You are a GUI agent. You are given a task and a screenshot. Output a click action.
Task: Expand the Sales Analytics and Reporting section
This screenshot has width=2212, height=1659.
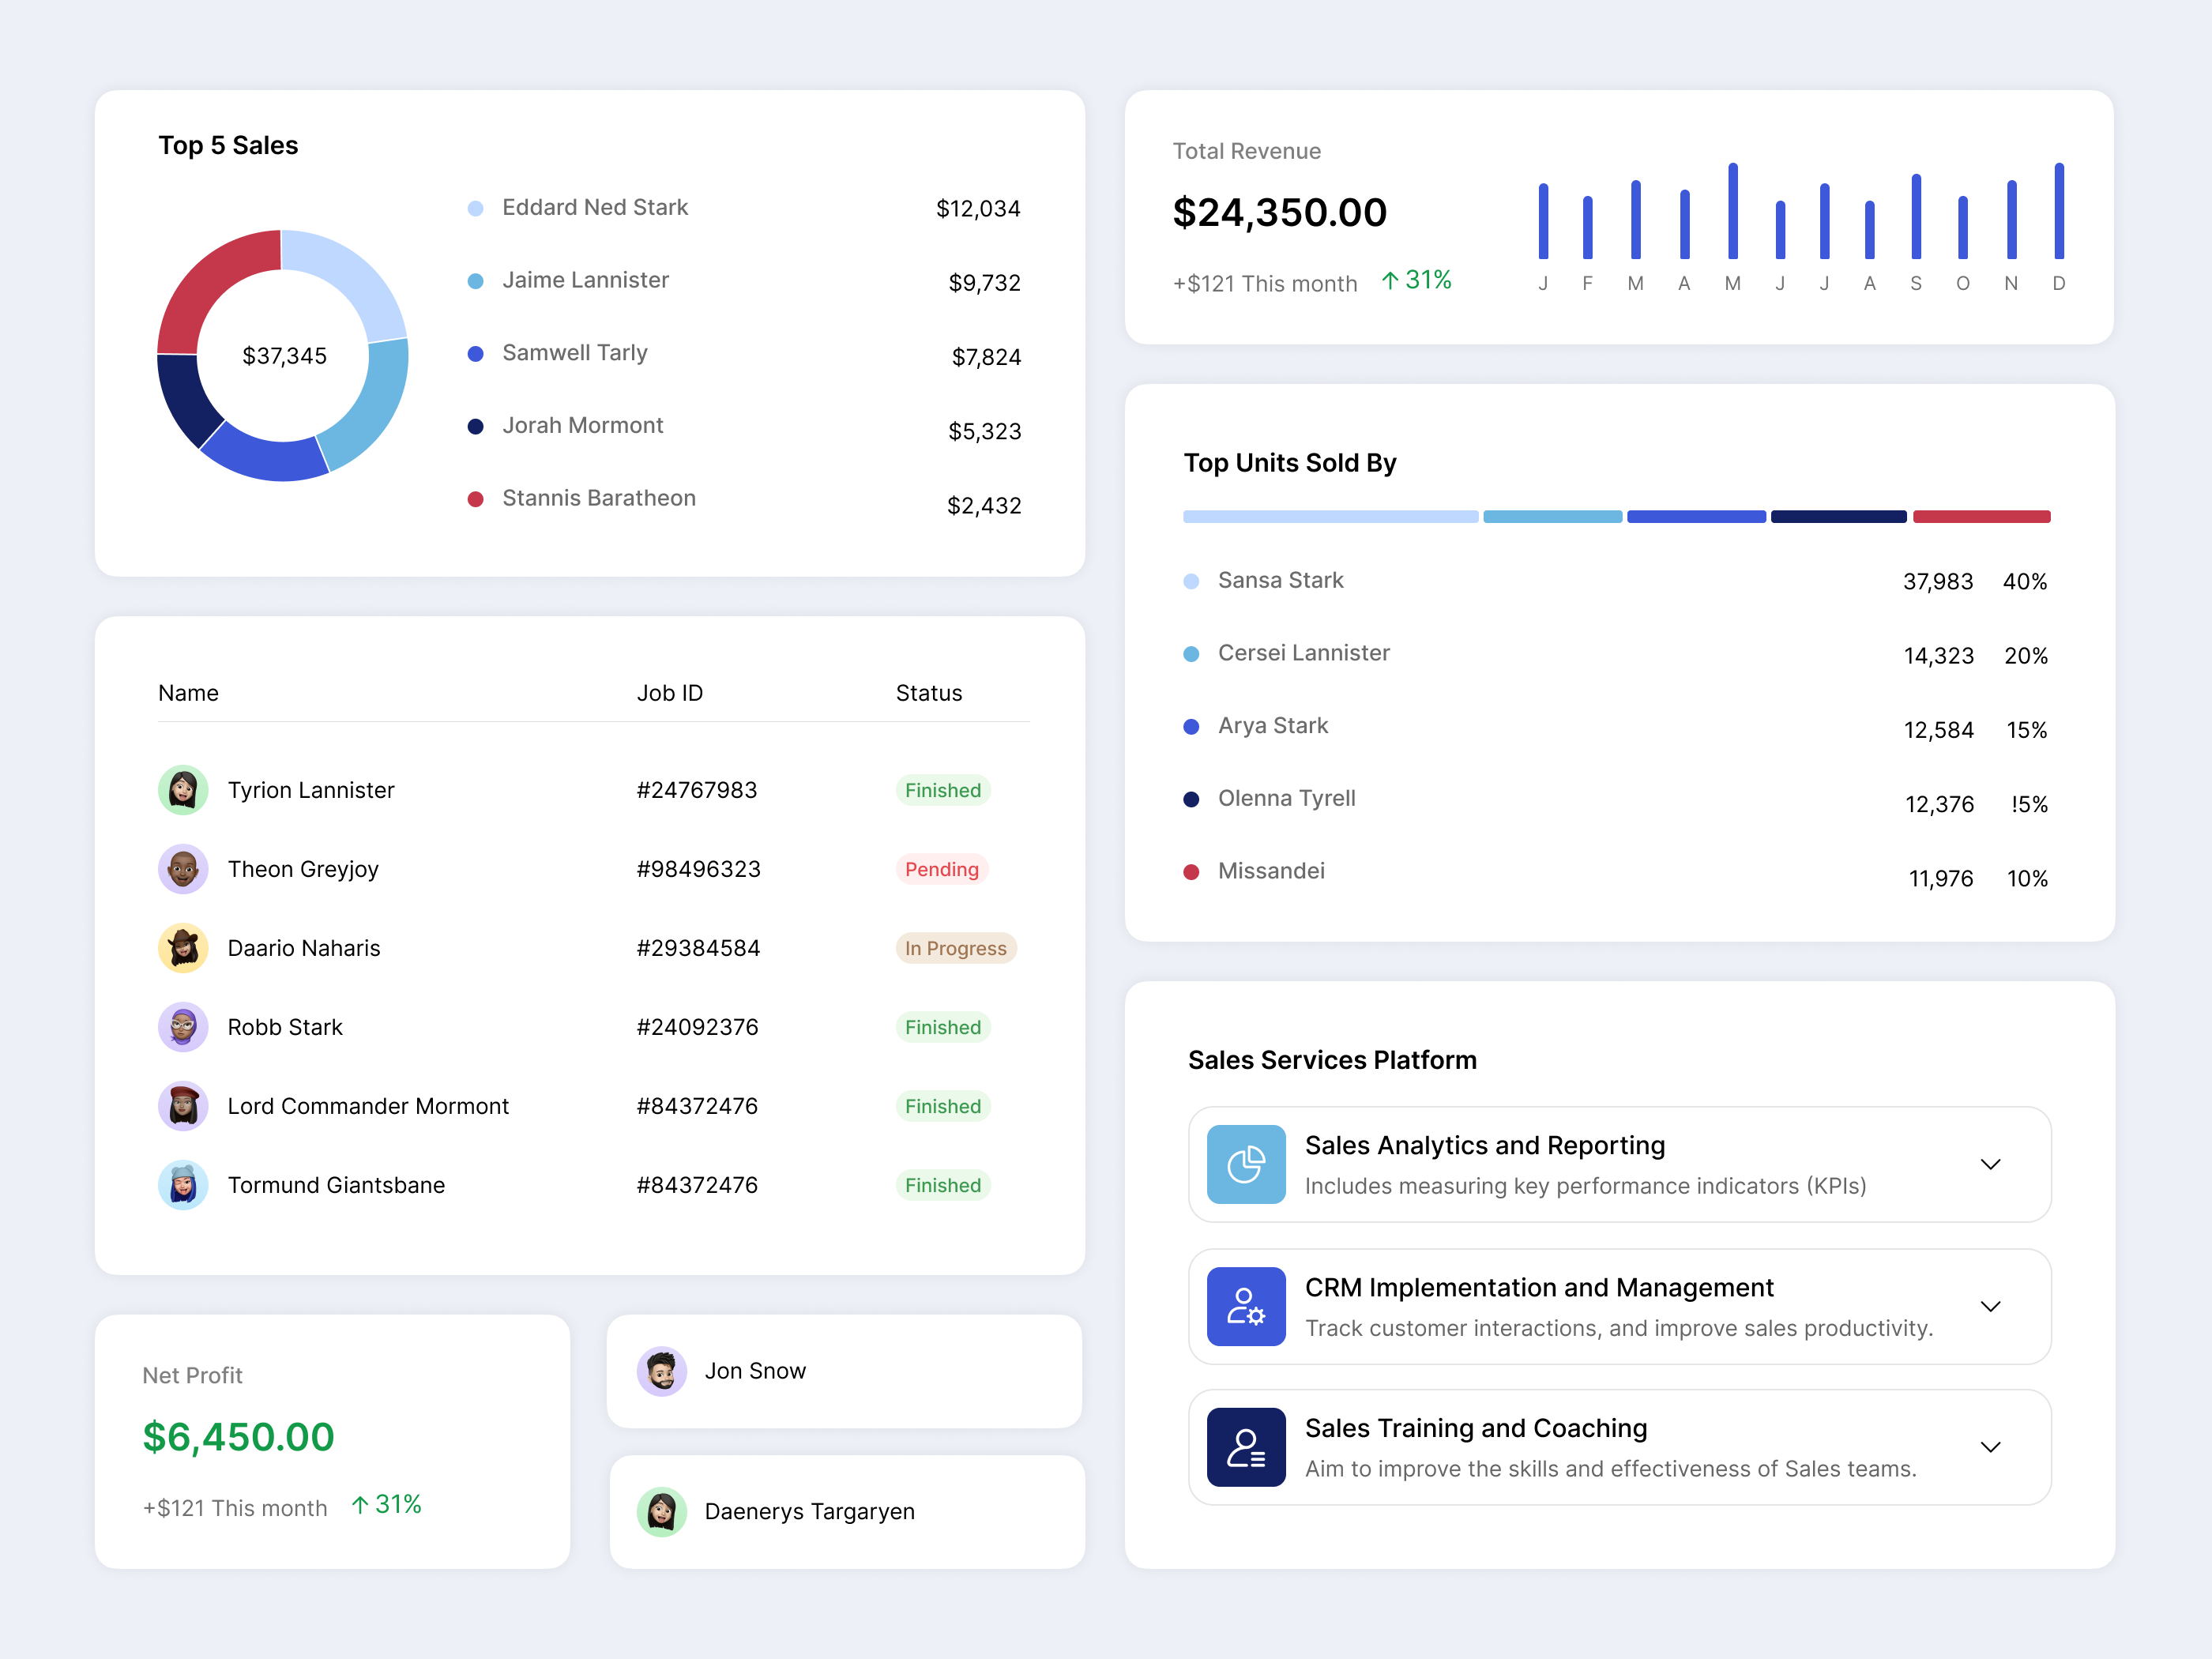(x=1990, y=1164)
